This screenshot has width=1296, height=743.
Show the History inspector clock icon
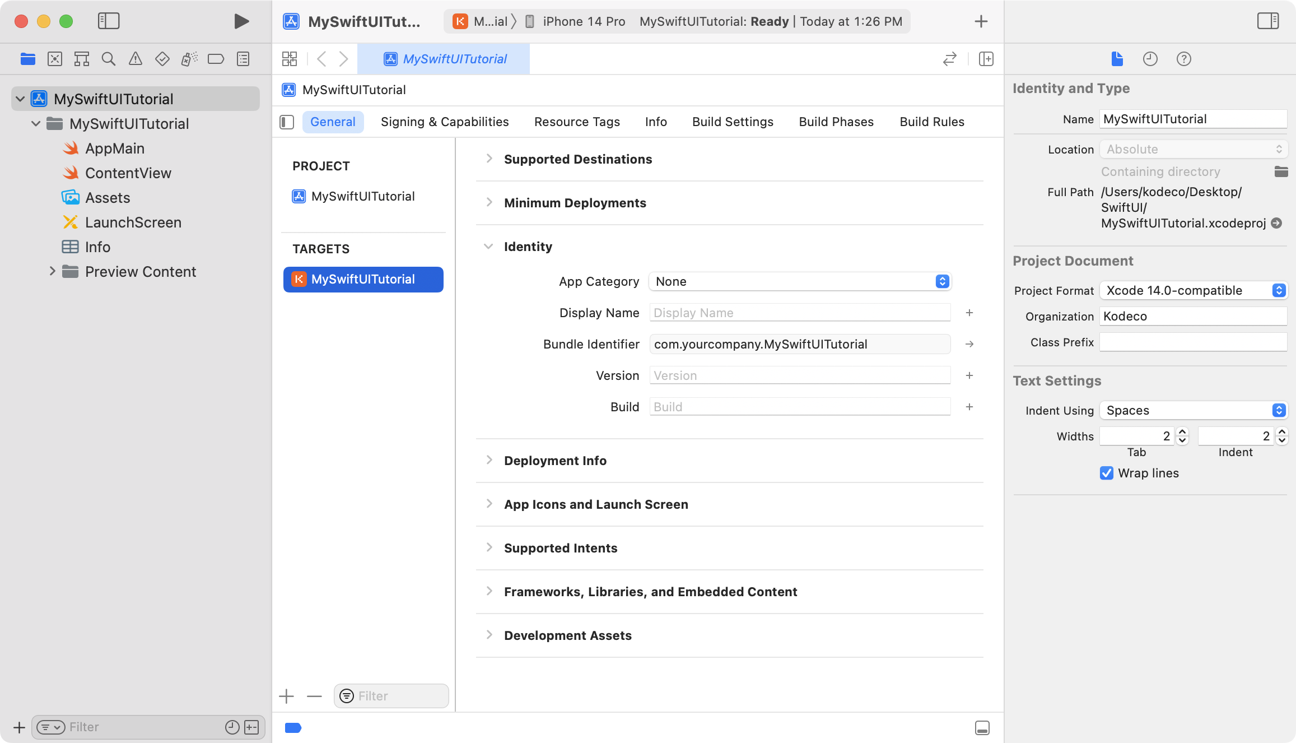tap(1150, 59)
